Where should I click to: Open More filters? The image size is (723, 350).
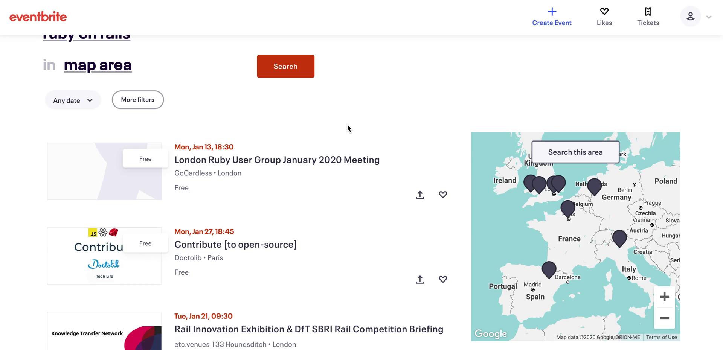(x=138, y=100)
